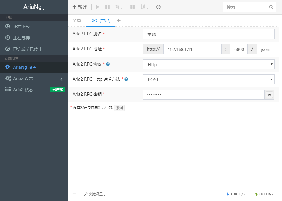Click the start/play tasks icon
This screenshot has width=282, height=201.
(x=97, y=7)
